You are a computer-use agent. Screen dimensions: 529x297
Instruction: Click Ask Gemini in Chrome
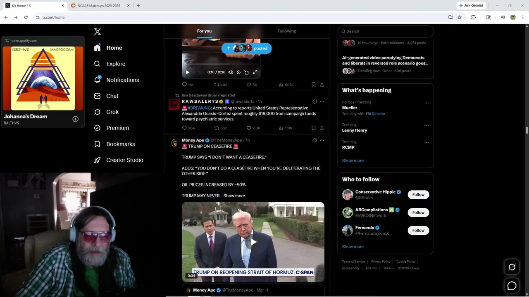pyautogui.click(x=471, y=5)
